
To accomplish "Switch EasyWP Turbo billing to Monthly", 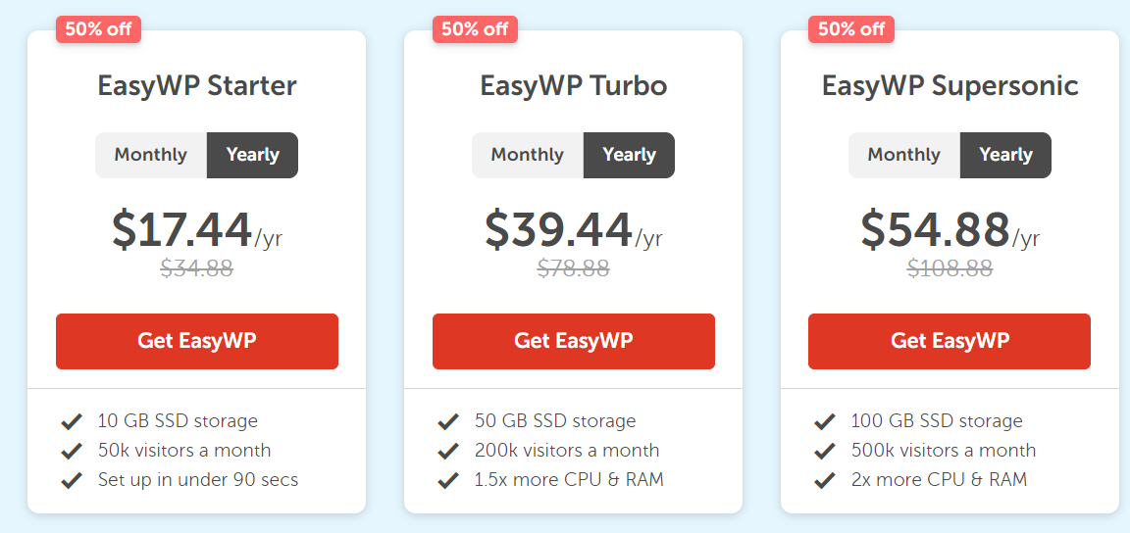I will pyautogui.click(x=528, y=155).
